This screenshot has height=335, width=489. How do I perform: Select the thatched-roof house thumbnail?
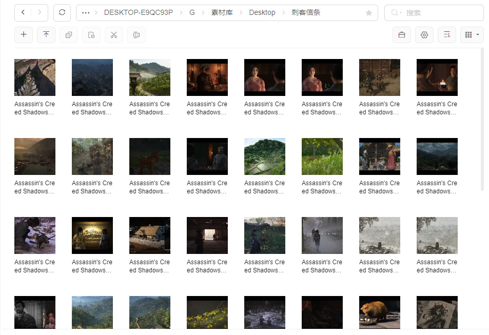[150, 235]
